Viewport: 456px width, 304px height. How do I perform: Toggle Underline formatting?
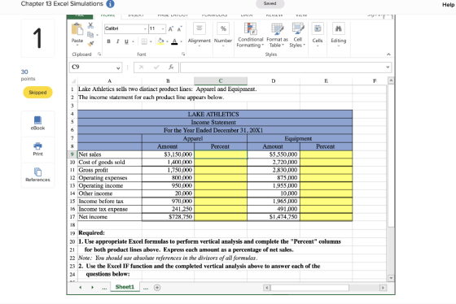pyautogui.click(x=126, y=41)
